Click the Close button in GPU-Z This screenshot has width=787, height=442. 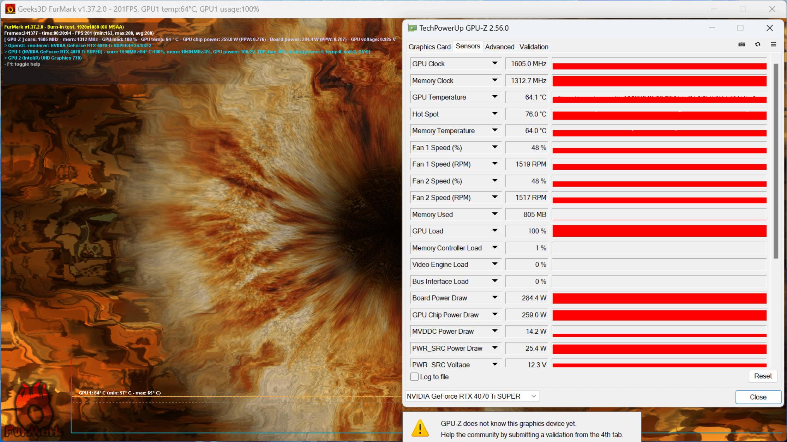tap(757, 396)
